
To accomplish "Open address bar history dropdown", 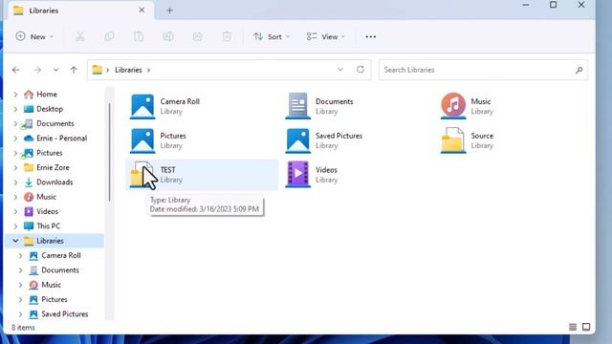I will (340, 70).
